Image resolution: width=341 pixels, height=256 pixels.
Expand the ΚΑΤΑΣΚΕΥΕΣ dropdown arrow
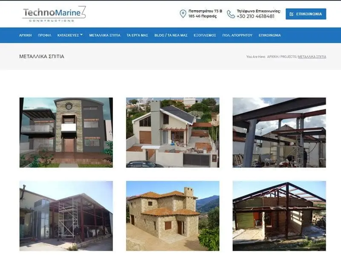tap(81, 35)
